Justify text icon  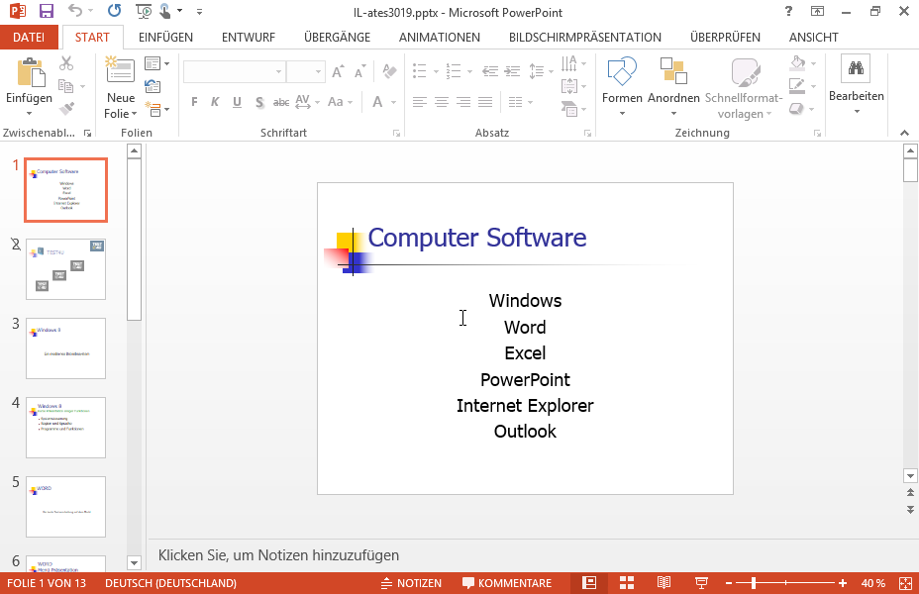[x=485, y=103]
